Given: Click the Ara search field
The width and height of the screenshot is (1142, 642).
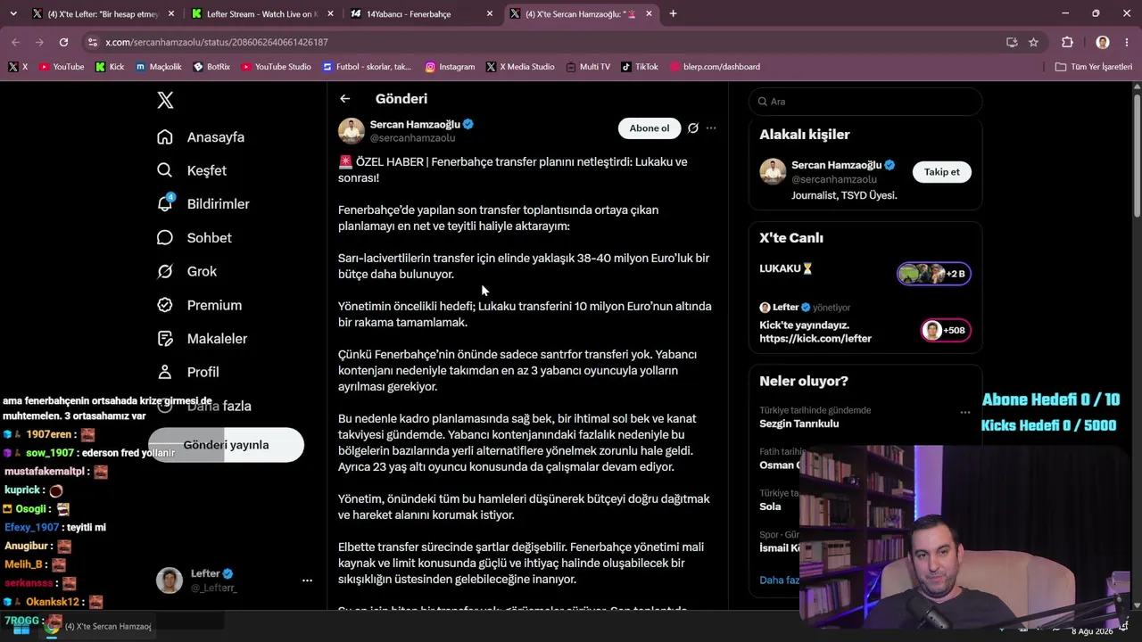Looking at the screenshot, I should tap(865, 102).
